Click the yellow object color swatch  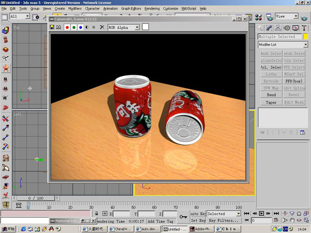pos(306,36)
